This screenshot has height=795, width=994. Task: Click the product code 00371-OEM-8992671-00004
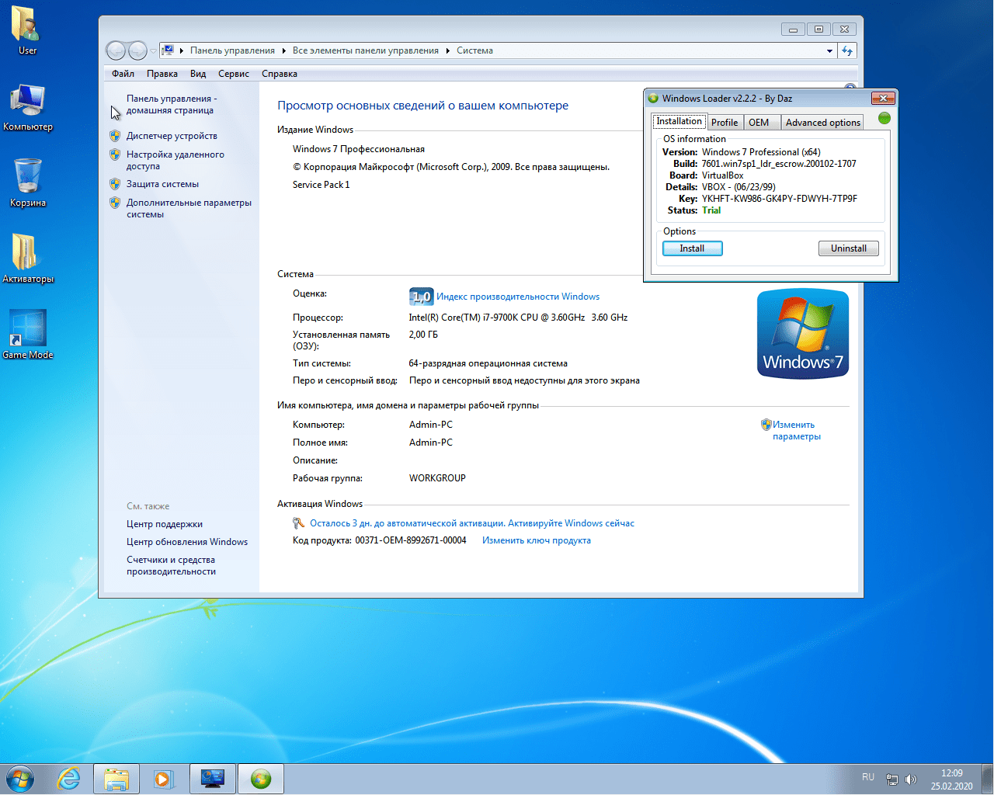point(411,540)
